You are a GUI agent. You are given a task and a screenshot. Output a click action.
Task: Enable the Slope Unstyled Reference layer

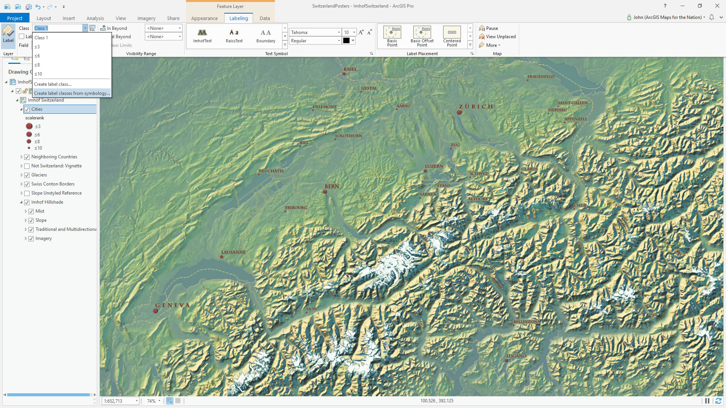click(27, 193)
